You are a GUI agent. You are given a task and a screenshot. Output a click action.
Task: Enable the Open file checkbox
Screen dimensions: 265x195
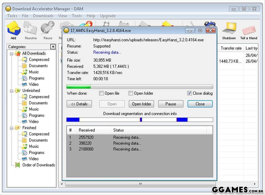[102, 93]
